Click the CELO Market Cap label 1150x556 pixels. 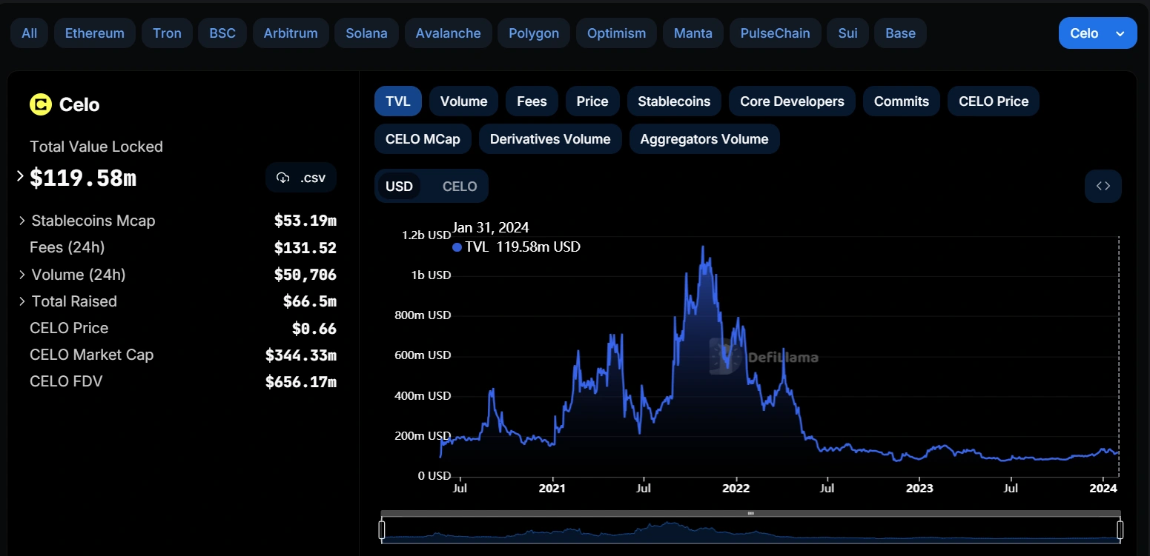(x=91, y=355)
